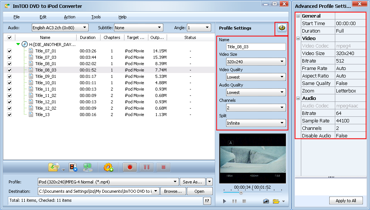Screen dimensions: 370x210
Task: Stop the preview video
Action: tap(244, 201)
